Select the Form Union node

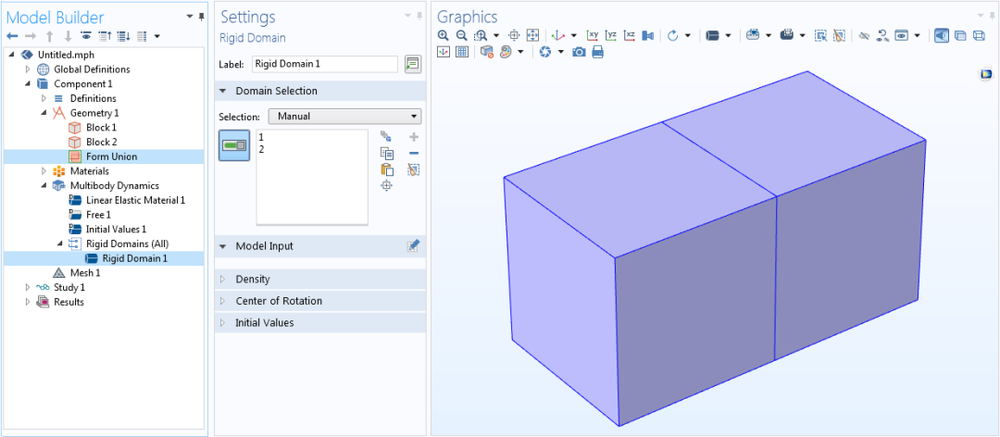click(x=111, y=157)
